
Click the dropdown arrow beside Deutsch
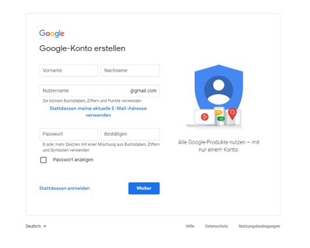[44, 226]
